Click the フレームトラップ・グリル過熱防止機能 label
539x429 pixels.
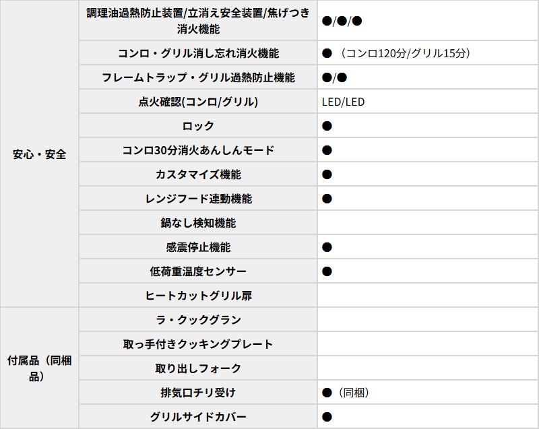[198, 77]
